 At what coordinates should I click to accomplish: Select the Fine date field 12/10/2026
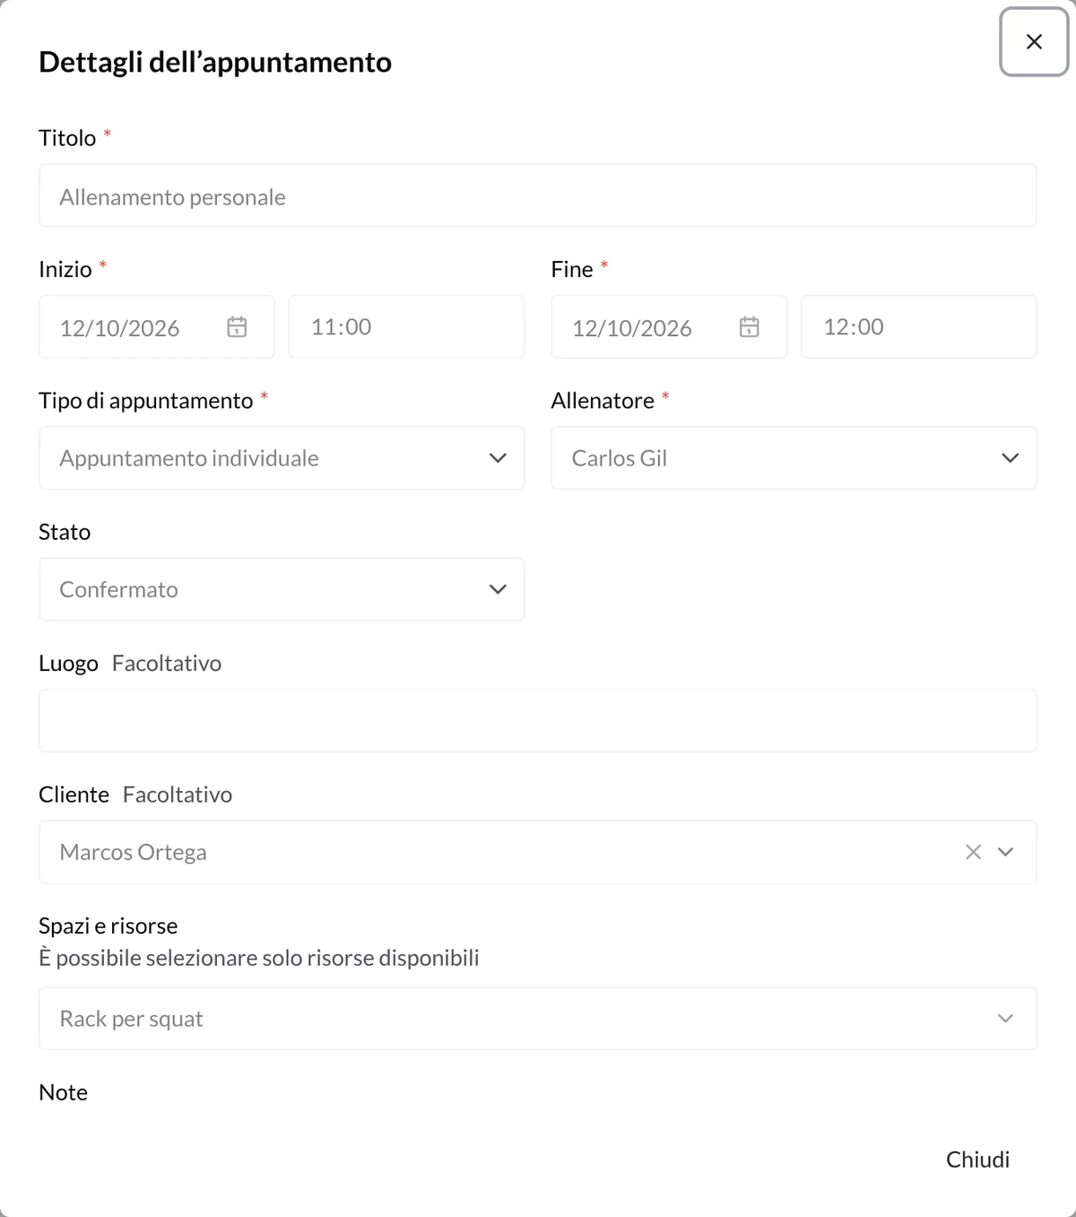[669, 327]
